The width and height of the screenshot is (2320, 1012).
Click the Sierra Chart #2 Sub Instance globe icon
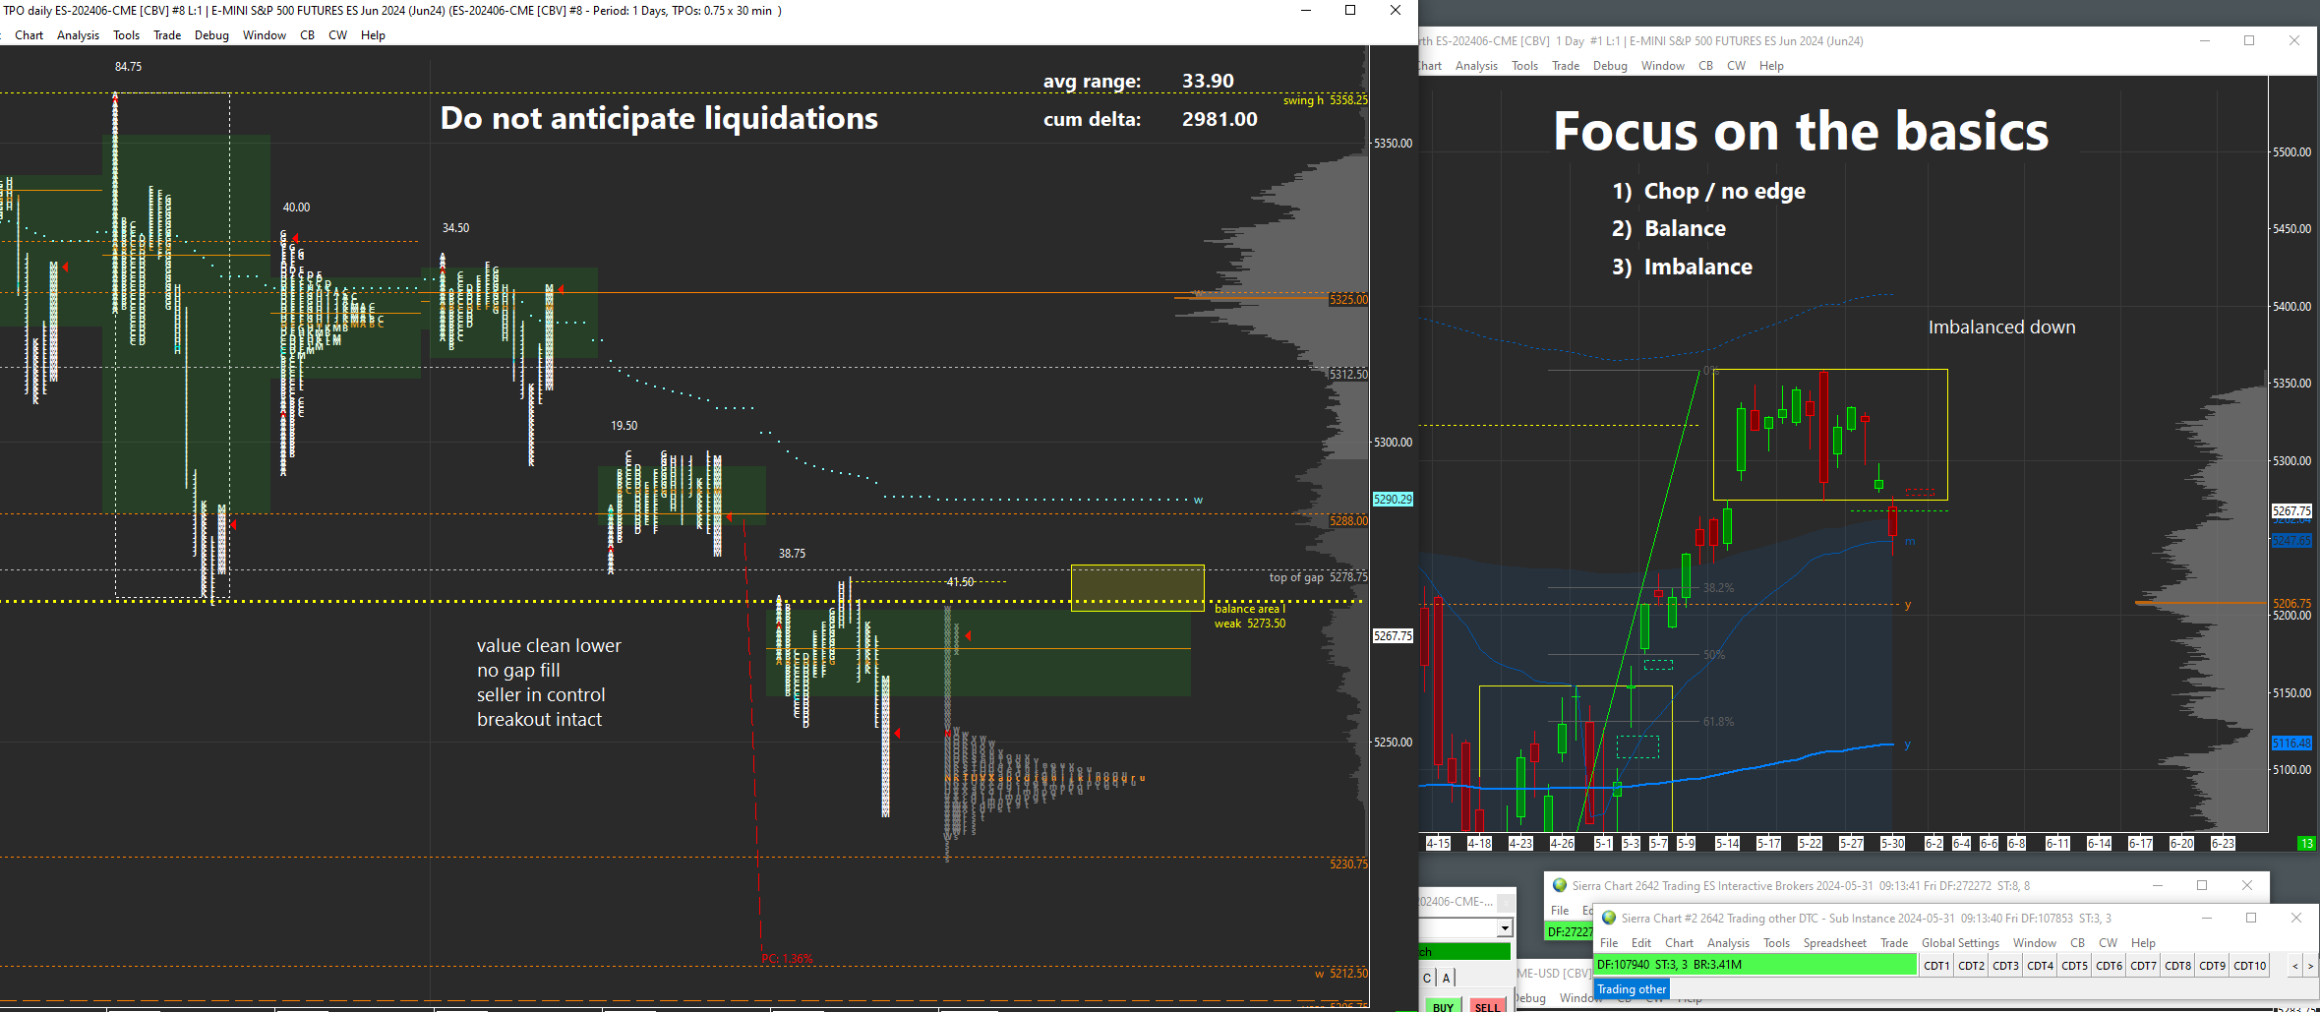(x=1609, y=918)
